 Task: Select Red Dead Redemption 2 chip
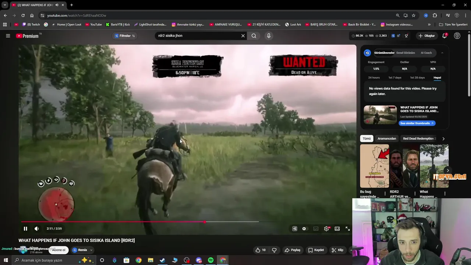point(419,139)
